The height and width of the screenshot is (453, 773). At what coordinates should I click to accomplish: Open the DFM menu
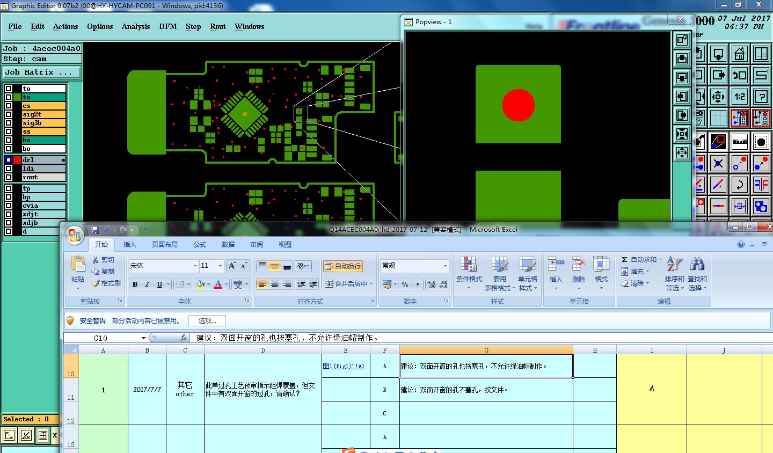(167, 26)
